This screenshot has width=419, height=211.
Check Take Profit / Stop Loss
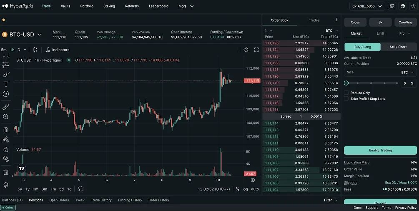coord(346,99)
